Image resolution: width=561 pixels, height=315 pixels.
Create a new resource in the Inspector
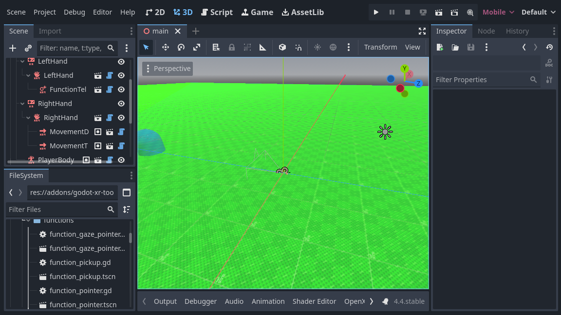point(439,47)
